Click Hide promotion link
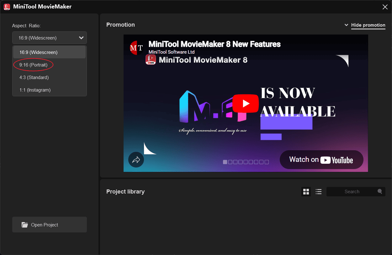 tap(368, 25)
